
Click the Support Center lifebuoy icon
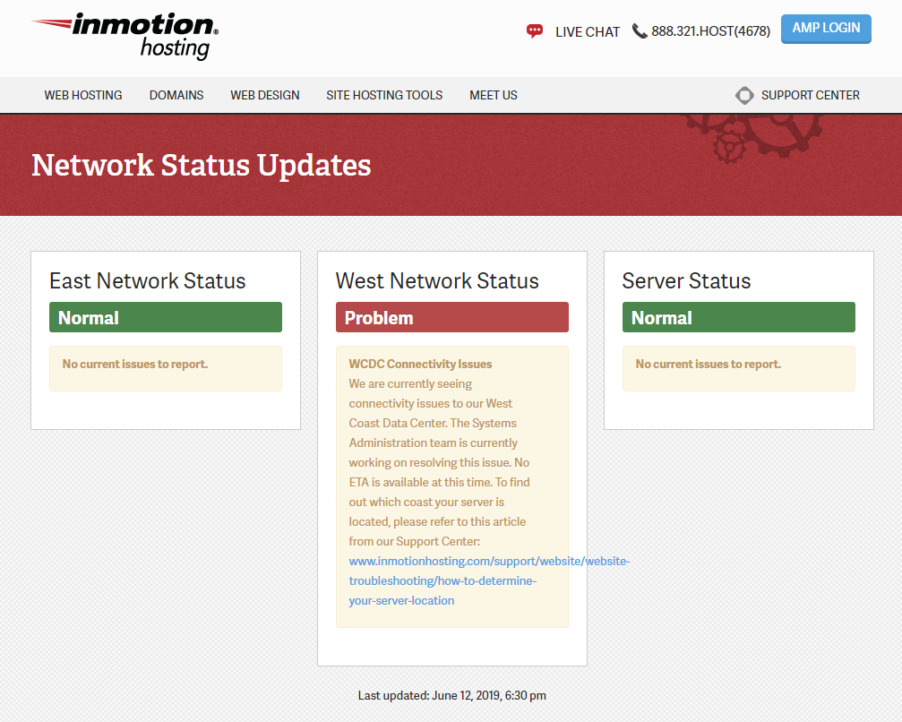point(744,96)
